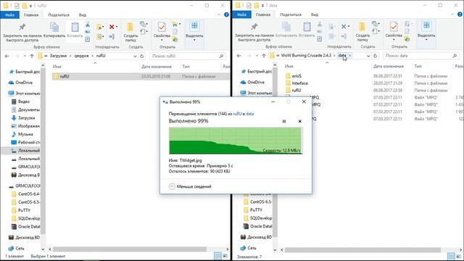Screen dimensions: 464x261
Task: Pause the move operation in progress dialog
Action: pos(284,121)
